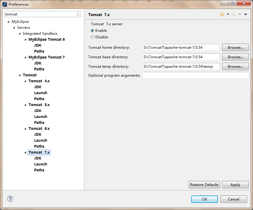Click the back navigation arrow icon
The height and width of the screenshot is (210, 253).
pyautogui.click(x=222, y=14)
